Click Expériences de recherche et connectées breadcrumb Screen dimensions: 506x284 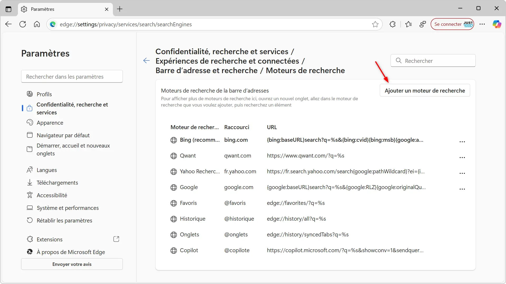pos(227,61)
